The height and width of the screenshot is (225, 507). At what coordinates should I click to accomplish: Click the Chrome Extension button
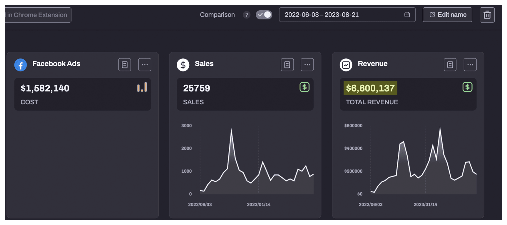pos(38,15)
